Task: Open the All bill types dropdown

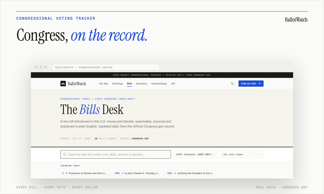Action: coord(242,154)
